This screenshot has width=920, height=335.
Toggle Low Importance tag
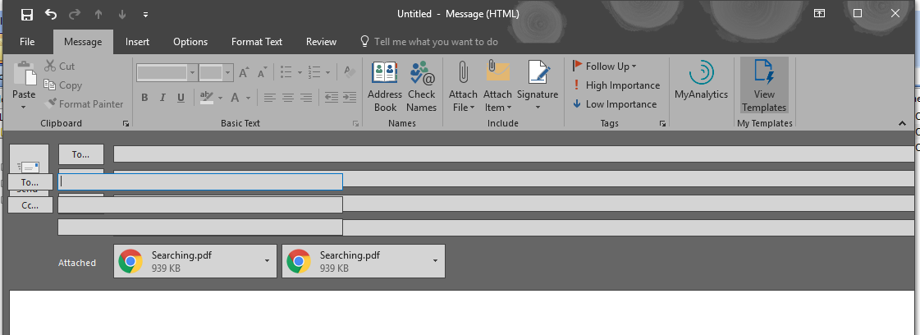click(615, 104)
